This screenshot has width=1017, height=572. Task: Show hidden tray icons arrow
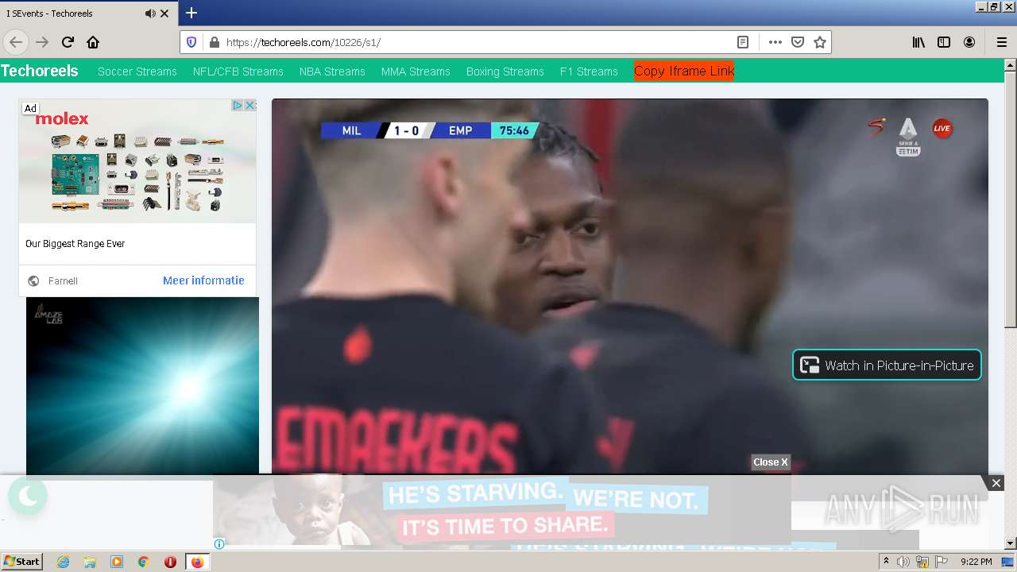tap(887, 562)
